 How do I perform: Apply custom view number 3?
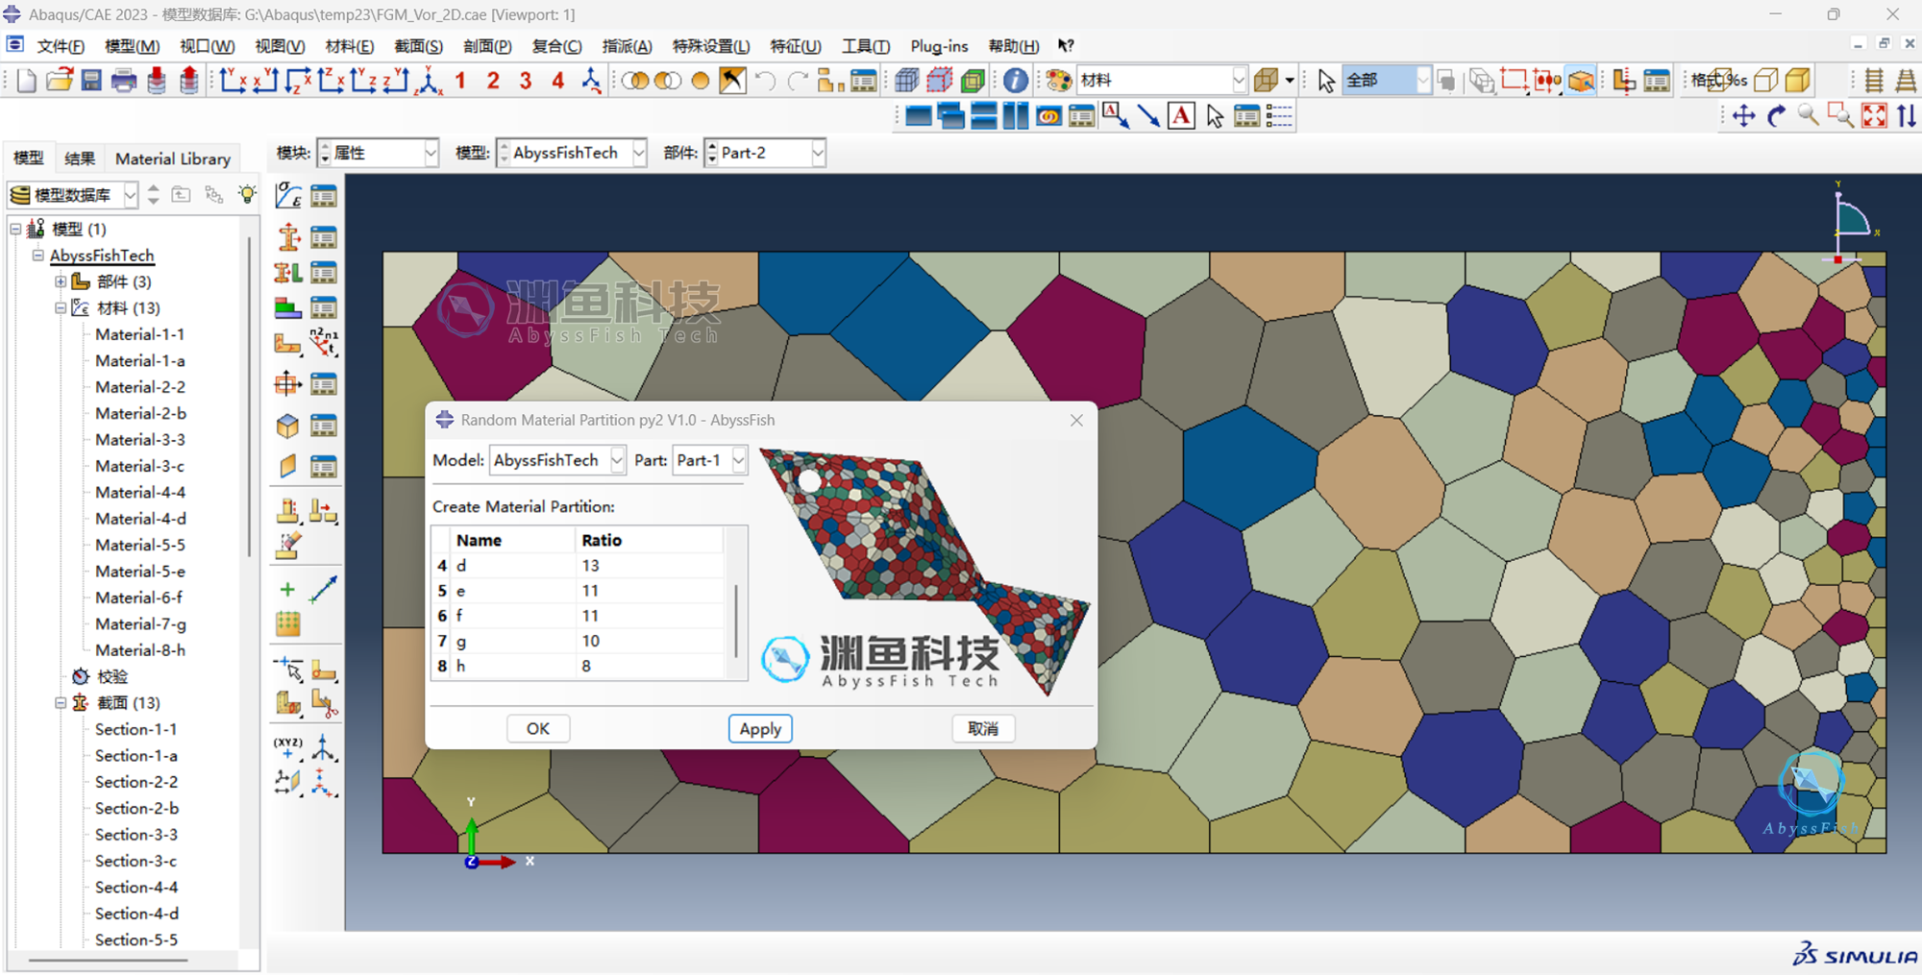point(526,81)
